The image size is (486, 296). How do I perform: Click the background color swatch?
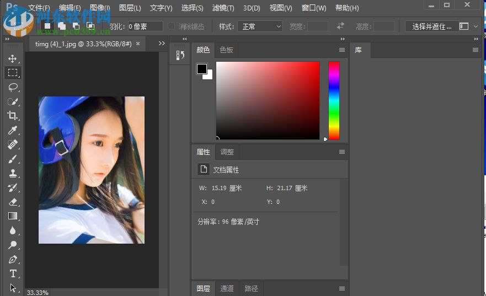(209, 76)
